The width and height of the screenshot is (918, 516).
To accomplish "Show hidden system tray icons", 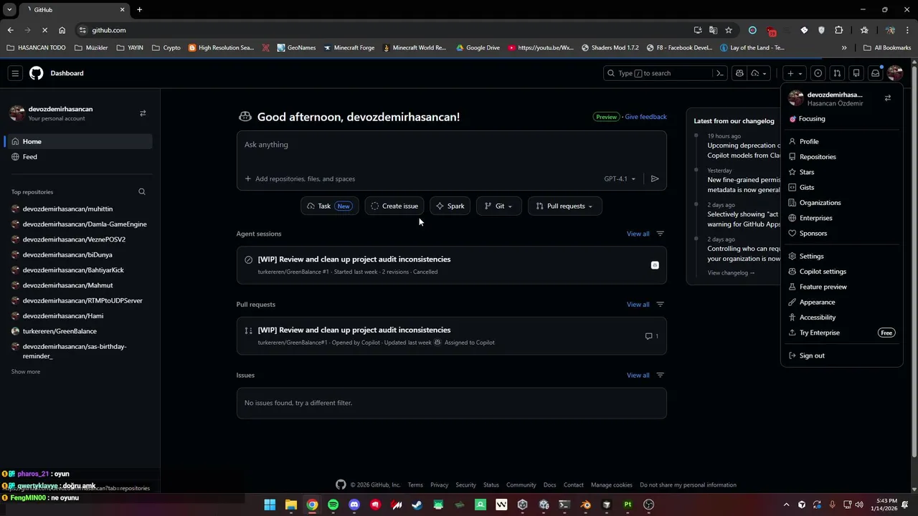I will tap(786, 505).
